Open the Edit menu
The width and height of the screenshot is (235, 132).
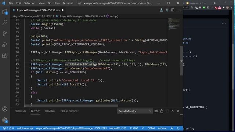pos(19,3)
